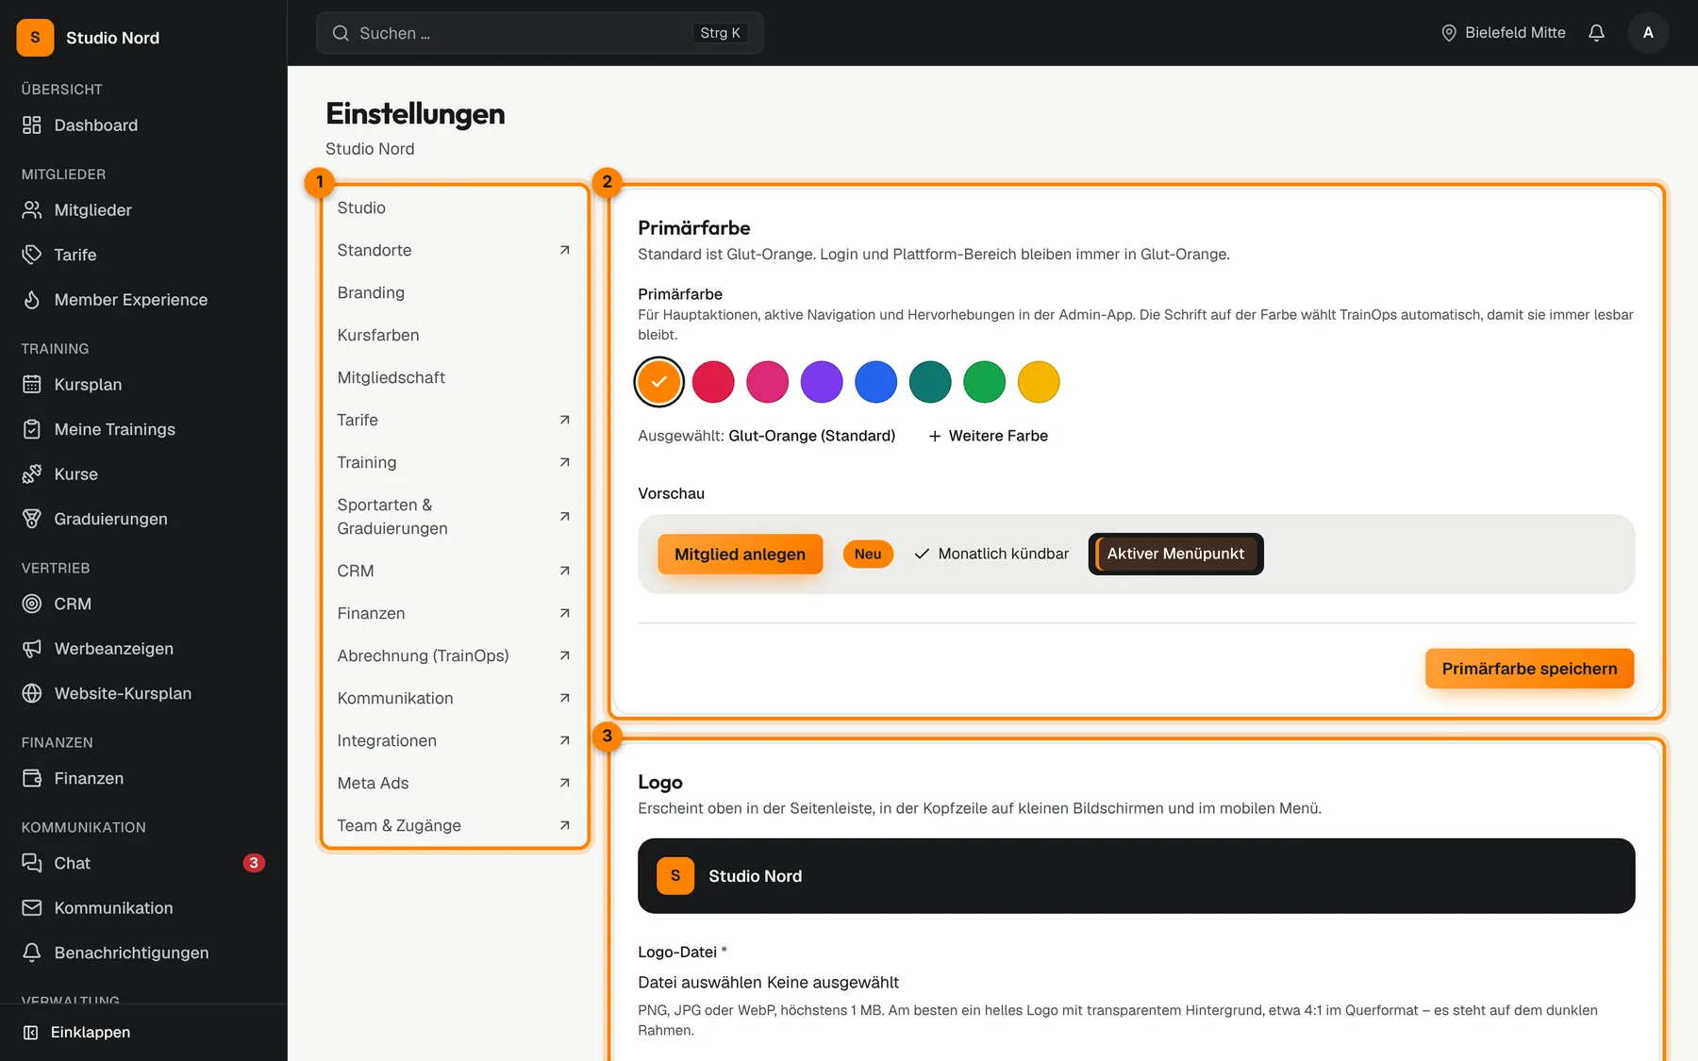Select the red primary color swatch
The width and height of the screenshot is (1698, 1061).
click(x=713, y=382)
